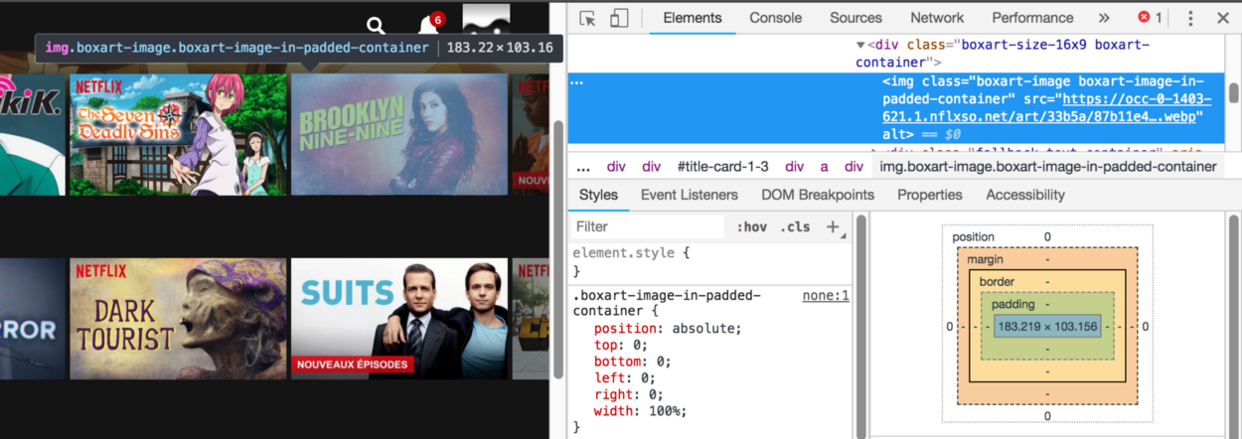Open the DOM Breakpoints tab
This screenshot has height=439, width=1242.
coord(818,195)
